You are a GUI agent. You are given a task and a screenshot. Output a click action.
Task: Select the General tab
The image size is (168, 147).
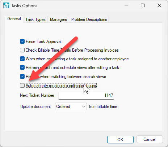coord(14,19)
